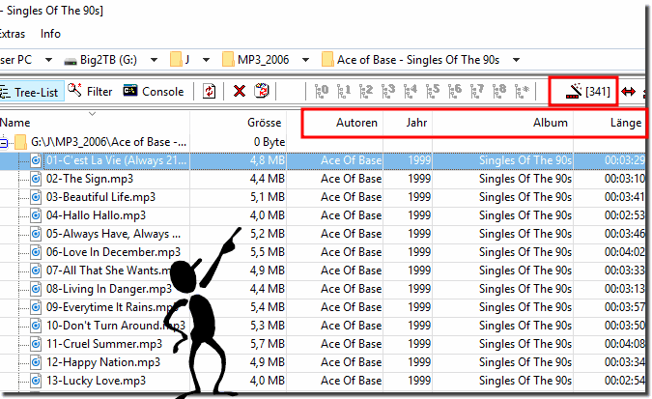Sort by the Grösse column header
652x399 pixels.
click(x=239, y=123)
